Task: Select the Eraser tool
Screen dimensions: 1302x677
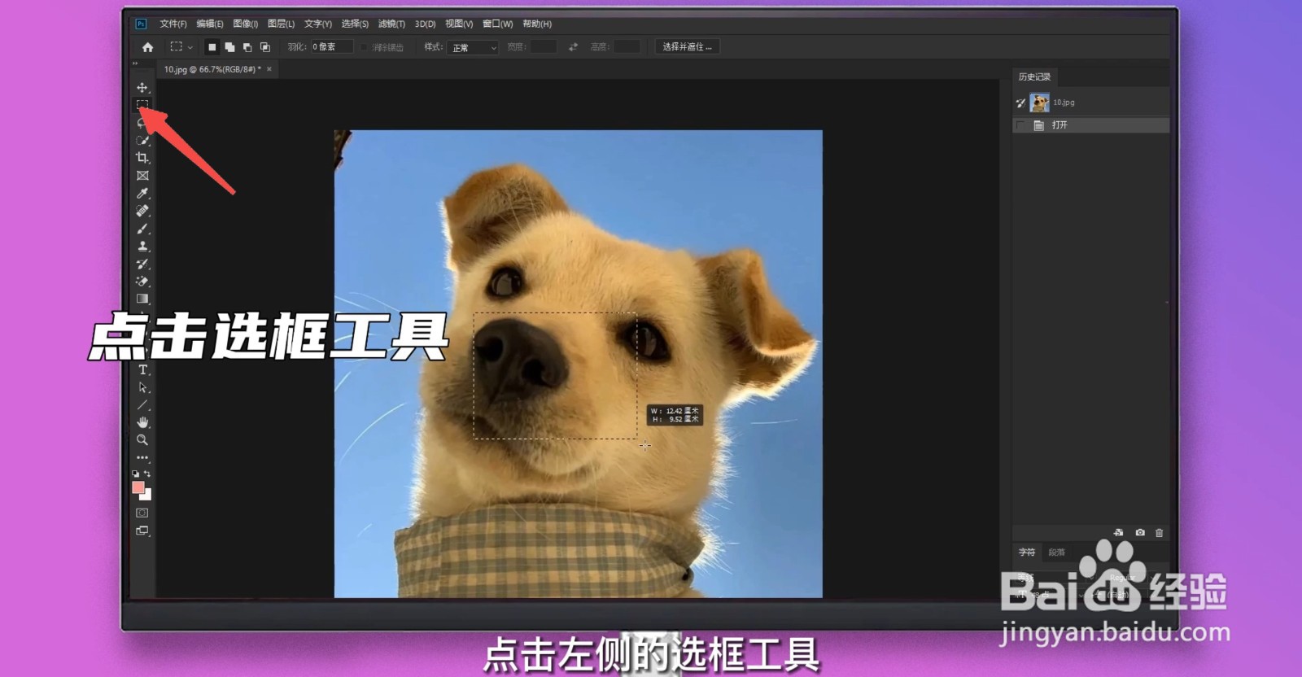Action: (142, 282)
